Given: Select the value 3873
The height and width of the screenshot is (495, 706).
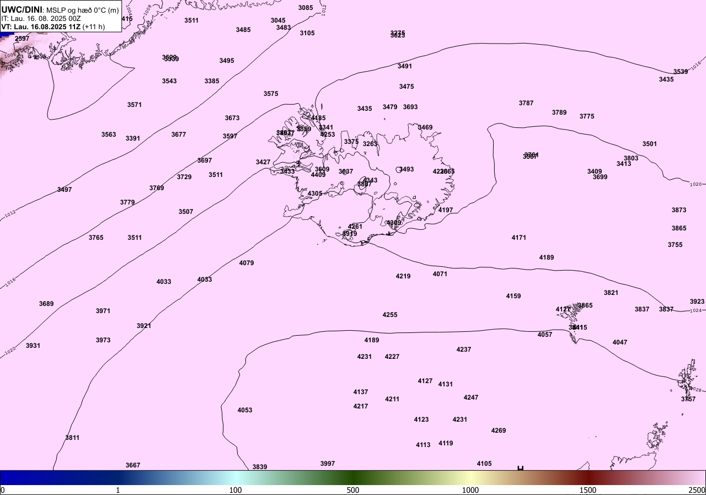Looking at the screenshot, I should [x=679, y=210].
